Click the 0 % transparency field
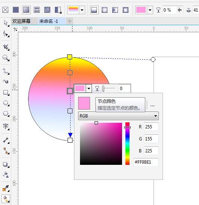 (x=169, y=10)
